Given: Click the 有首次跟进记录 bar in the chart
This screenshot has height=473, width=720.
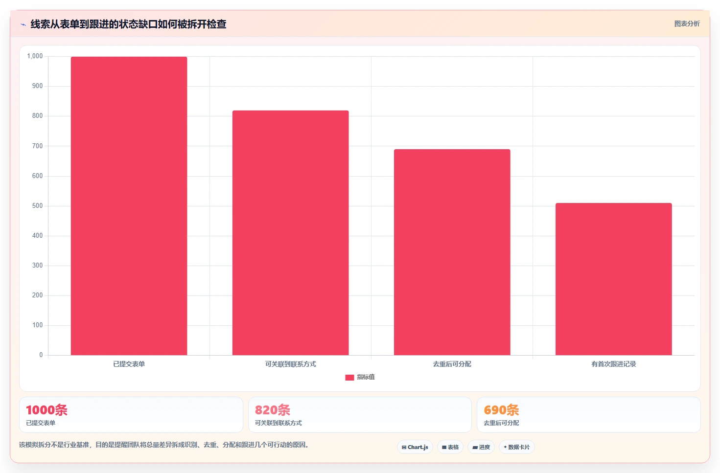Looking at the screenshot, I should (613, 279).
